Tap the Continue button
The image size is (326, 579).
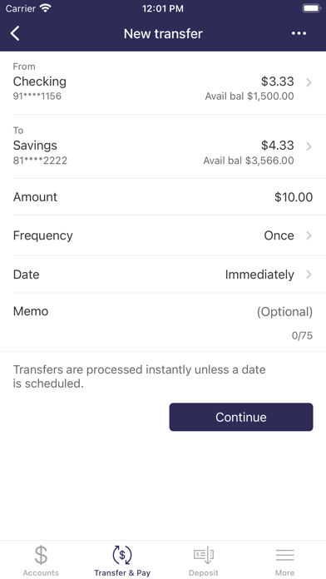pyautogui.click(x=241, y=417)
